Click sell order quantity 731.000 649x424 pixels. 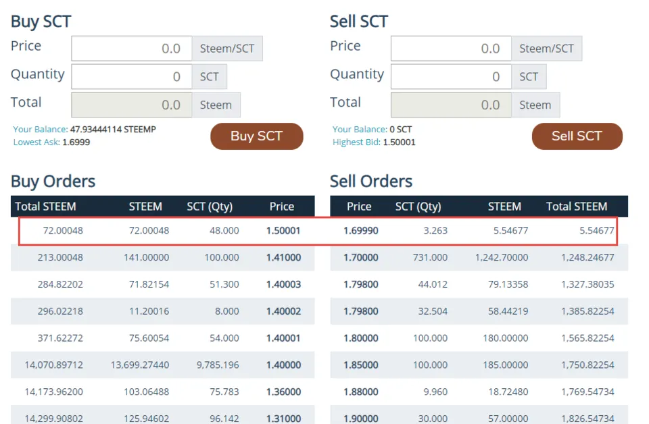click(430, 257)
